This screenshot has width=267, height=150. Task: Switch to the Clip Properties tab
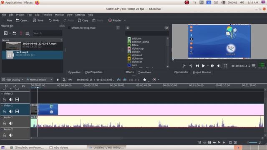(93, 72)
